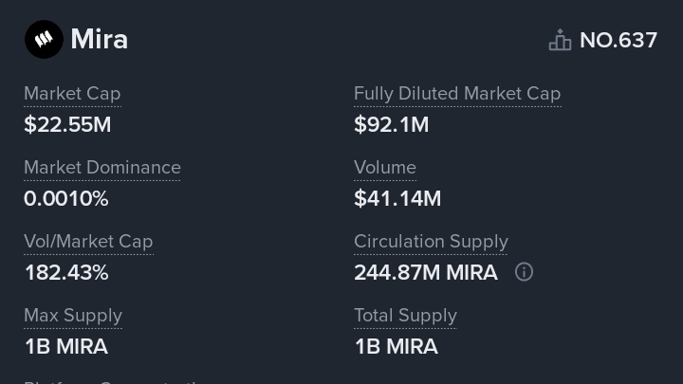Select the 0.0010% dominance value
Image resolution: width=683 pixels, height=384 pixels.
coord(66,198)
